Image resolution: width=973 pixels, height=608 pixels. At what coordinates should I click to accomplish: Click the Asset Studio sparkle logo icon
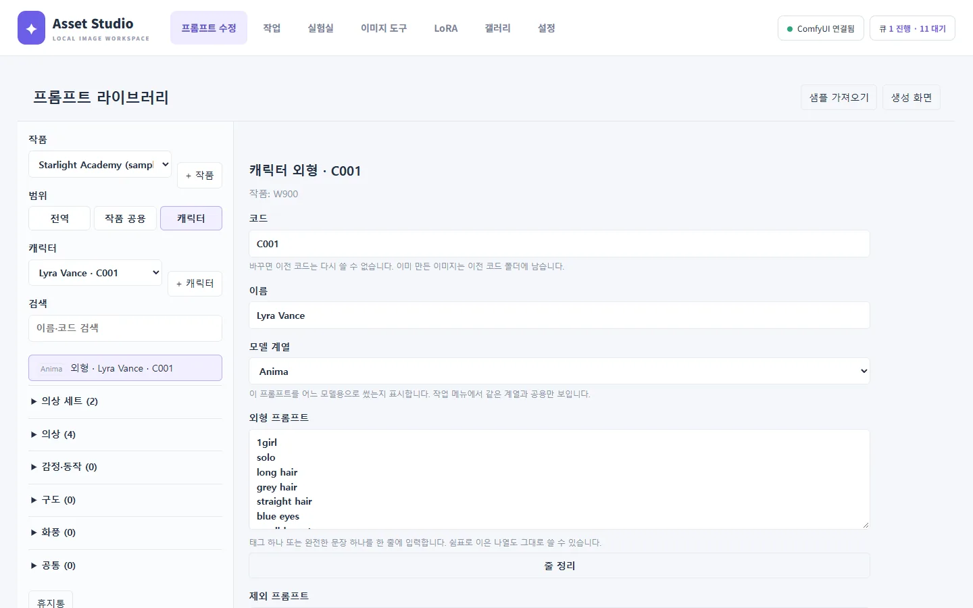tap(31, 28)
